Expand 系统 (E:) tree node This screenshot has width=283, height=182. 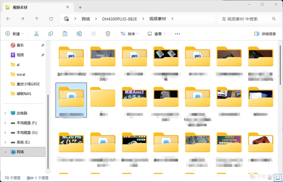(x=5, y=142)
